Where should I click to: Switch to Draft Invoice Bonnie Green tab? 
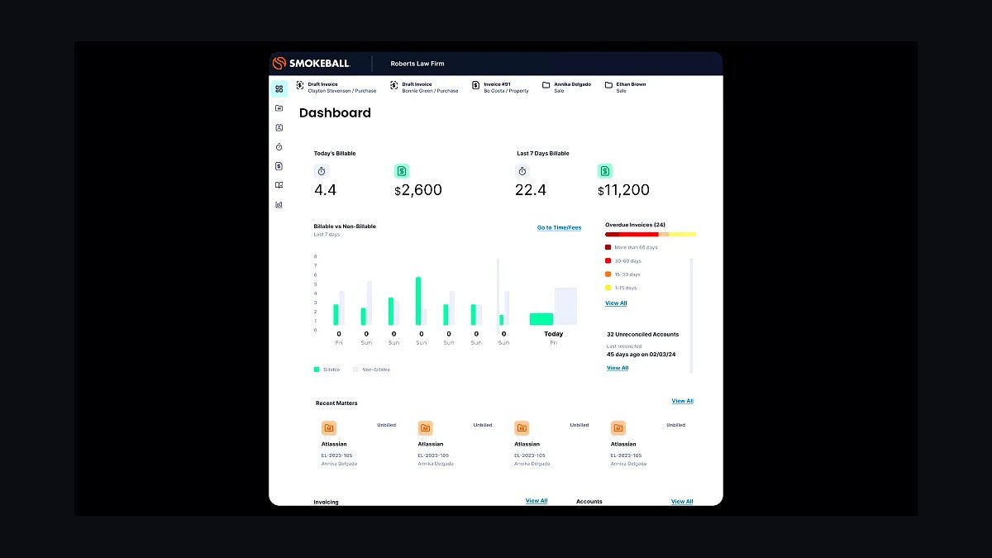click(x=424, y=88)
